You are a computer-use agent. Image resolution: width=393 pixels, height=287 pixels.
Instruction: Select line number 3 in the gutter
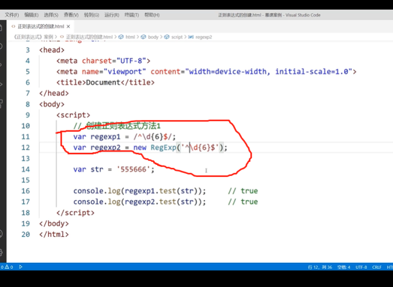(28, 50)
